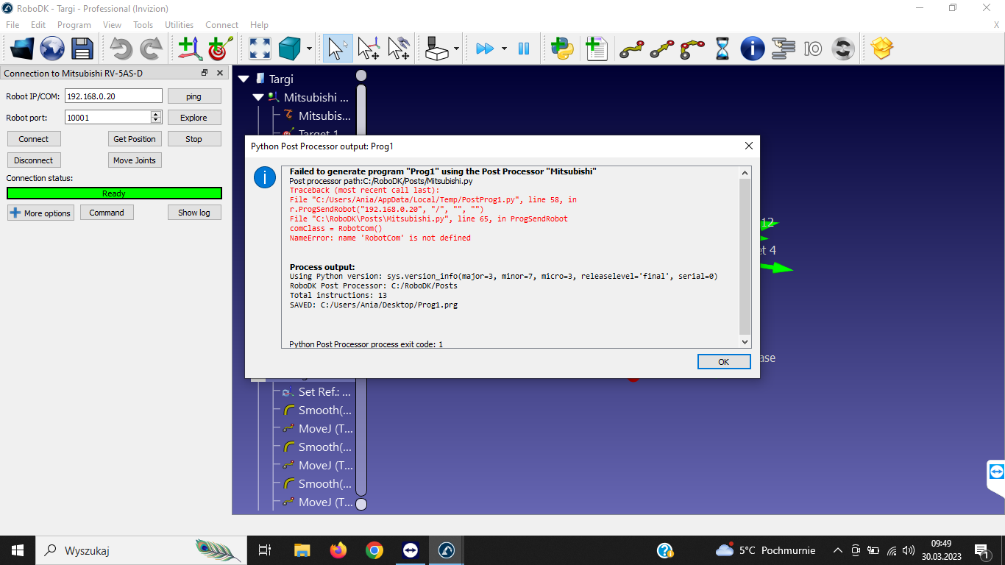Click the Set IO instruction icon
Viewport: 1005px width, 565px height.
click(x=812, y=49)
